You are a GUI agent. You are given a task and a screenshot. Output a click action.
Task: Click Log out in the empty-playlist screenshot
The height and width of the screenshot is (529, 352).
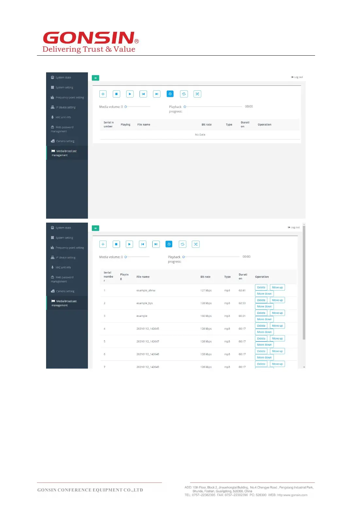[297, 77]
